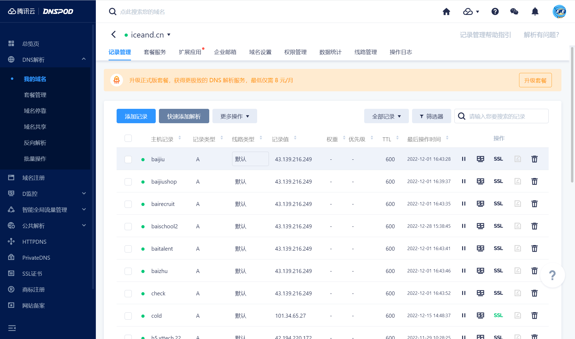Collapse sidebar with bottom menu icon

click(12, 328)
